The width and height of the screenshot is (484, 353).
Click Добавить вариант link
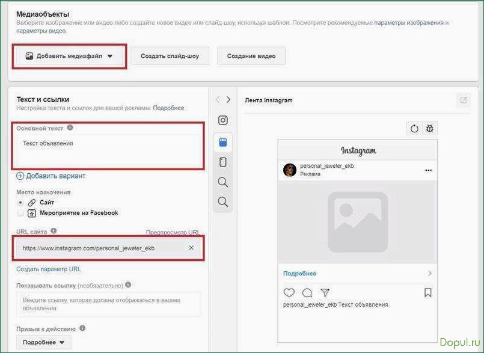coord(51,176)
